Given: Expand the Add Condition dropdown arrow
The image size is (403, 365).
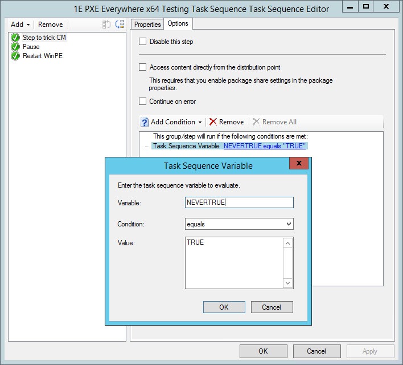Looking at the screenshot, I should coord(200,122).
